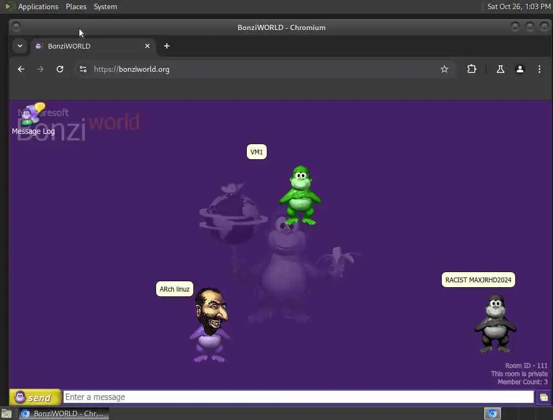Reload the BonziWORLD page
Image resolution: width=553 pixels, height=420 pixels.
[60, 69]
